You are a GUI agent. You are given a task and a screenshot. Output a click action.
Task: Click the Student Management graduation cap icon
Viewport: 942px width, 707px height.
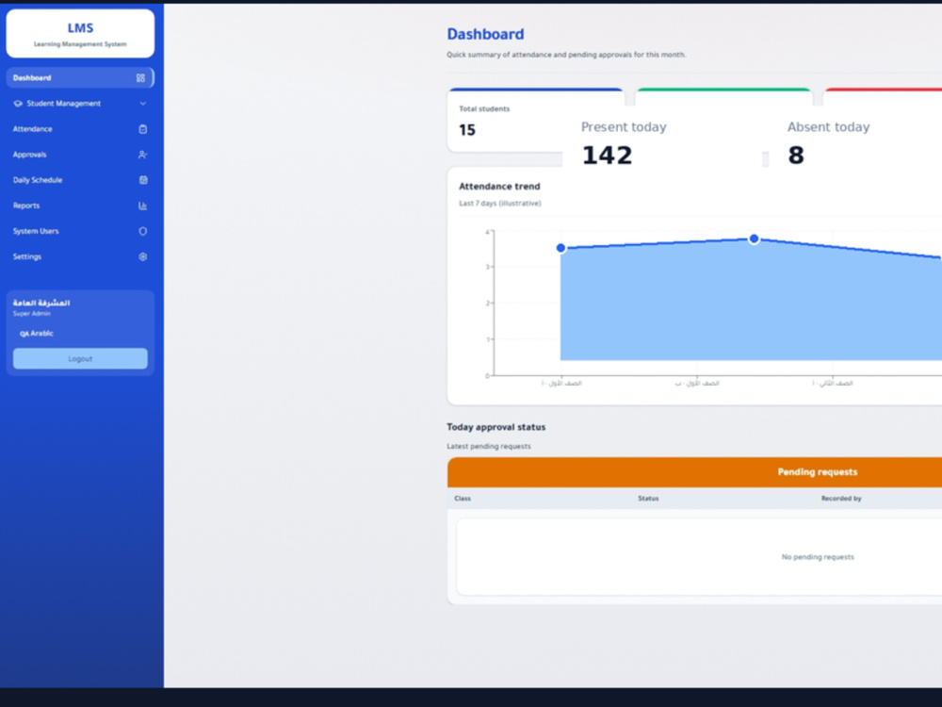18,104
